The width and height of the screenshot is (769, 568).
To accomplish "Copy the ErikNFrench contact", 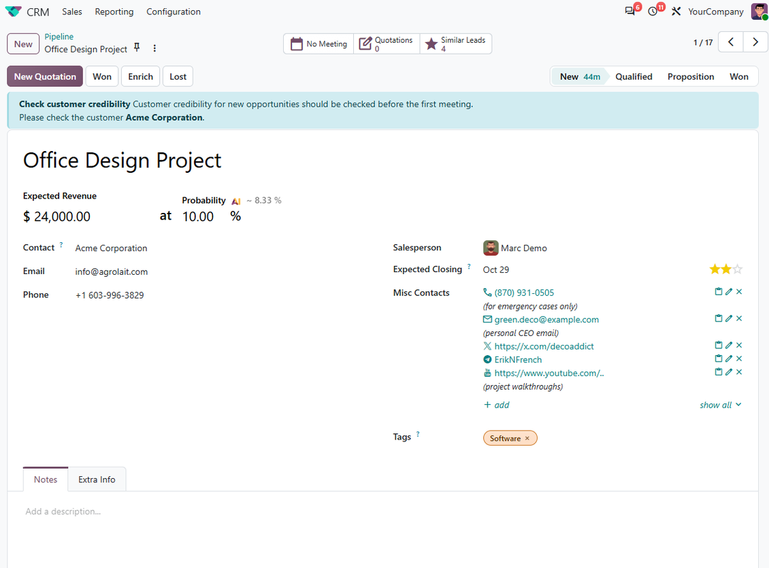I will point(719,358).
